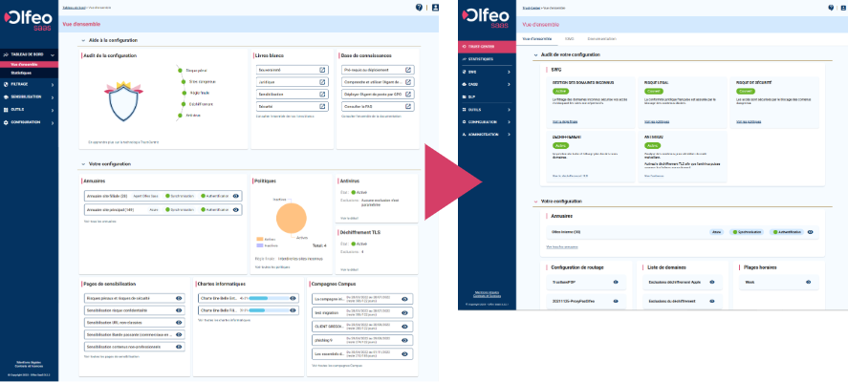The width and height of the screenshot is (848, 382).
Task: Open the Souveraineté white paper external link icon
Action: click(x=324, y=71)
